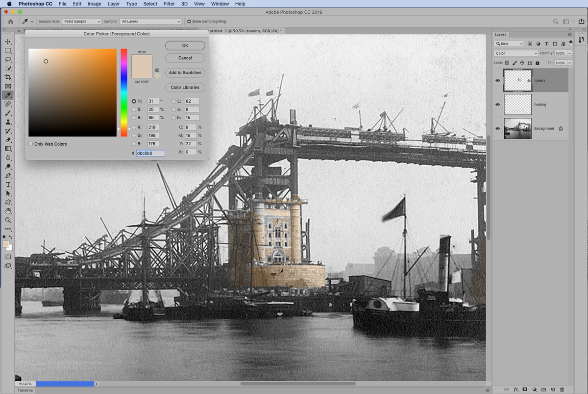This screenshot has width=588, height=394.
Task: Activate the Zoom tool
Action: point(8,219)
